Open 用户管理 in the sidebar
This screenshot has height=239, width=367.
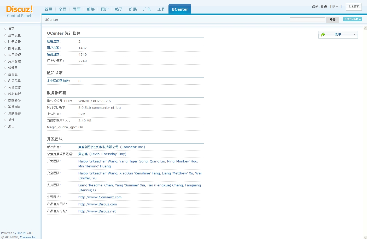(x=14, y=61)
